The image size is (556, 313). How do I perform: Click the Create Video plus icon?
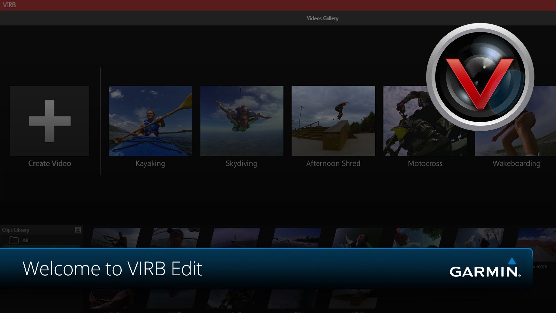pos(50,121)
